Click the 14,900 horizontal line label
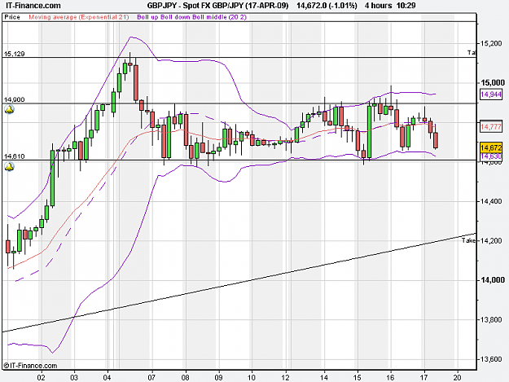Screen dimensions: 509x382 click(x=15, y=99)
